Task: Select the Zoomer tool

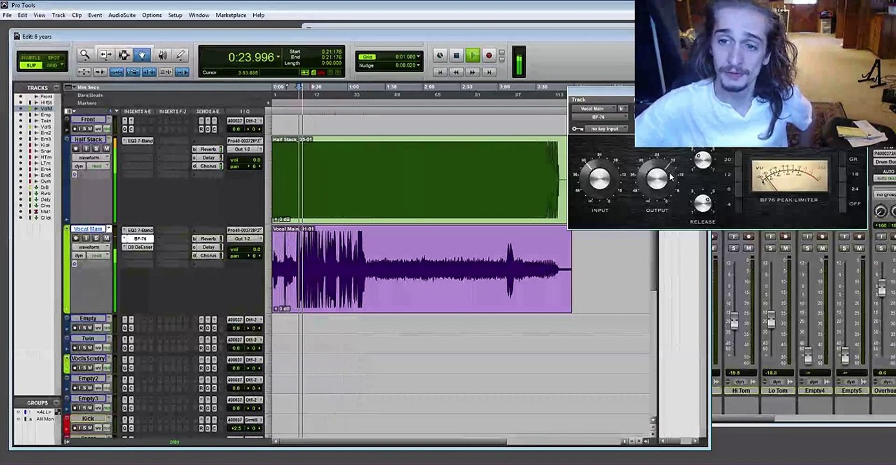Action: [85, 56]
